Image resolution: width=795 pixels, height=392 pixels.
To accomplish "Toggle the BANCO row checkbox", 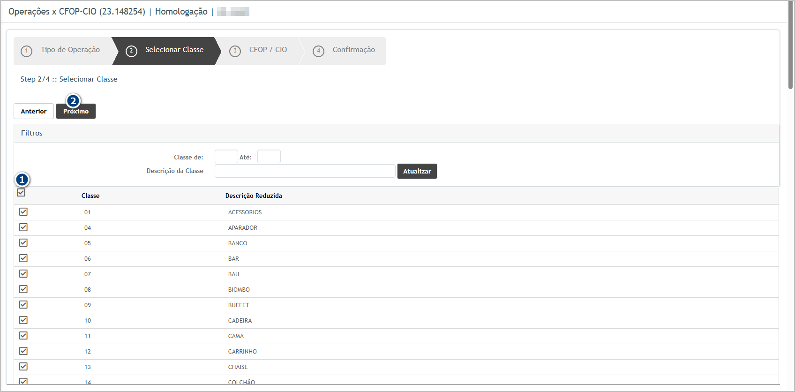I will (23, 243).
